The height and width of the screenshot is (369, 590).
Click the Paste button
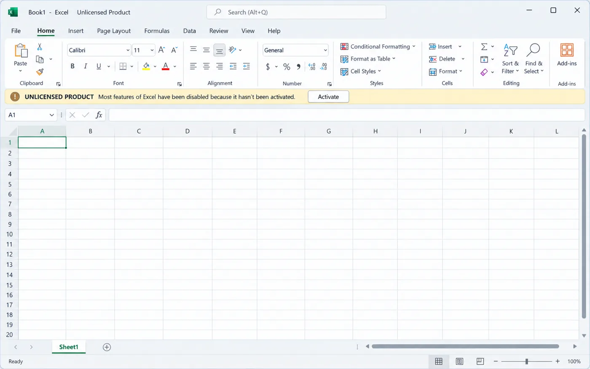[20, 58]
